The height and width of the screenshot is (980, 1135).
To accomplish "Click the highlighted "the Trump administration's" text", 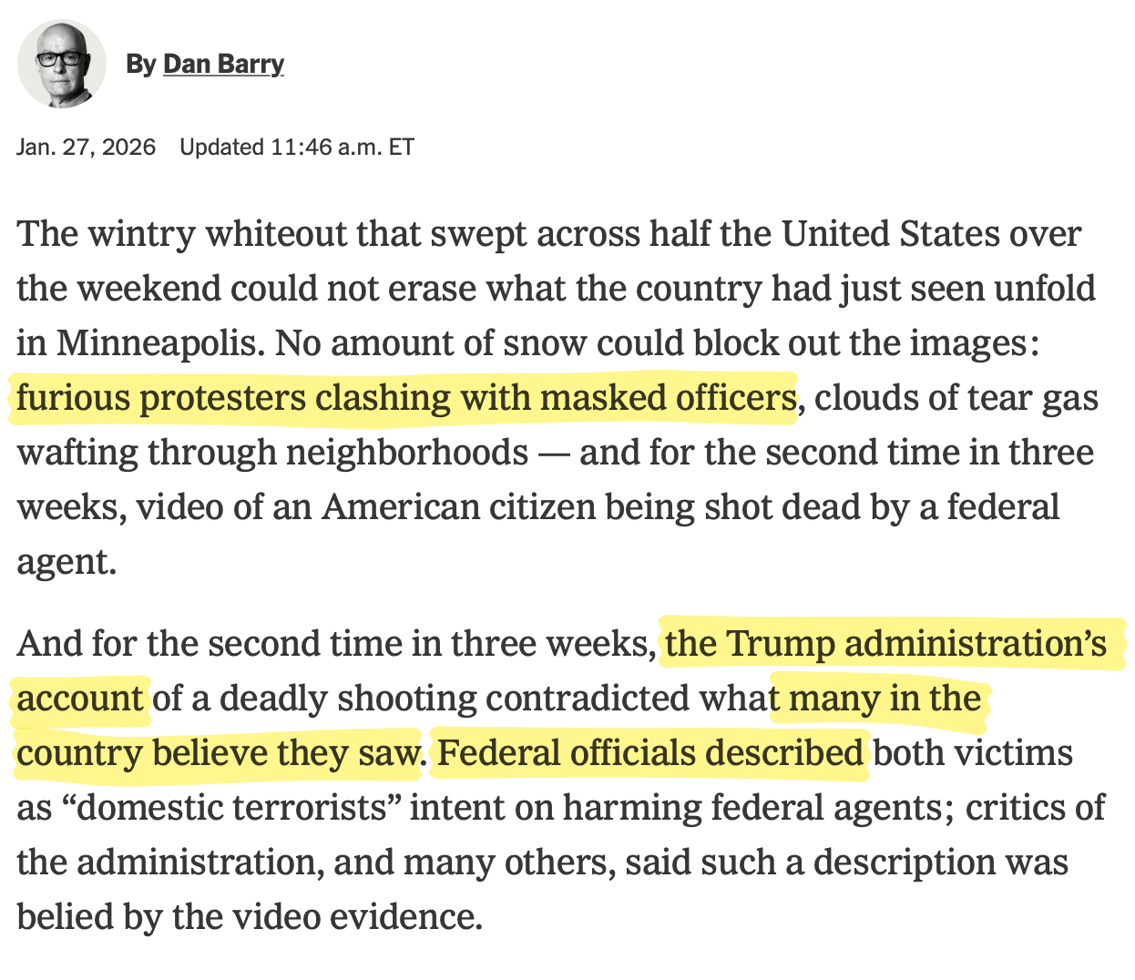I will point(885,644).
